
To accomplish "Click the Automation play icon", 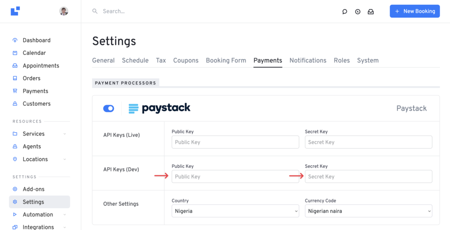I will coord(15,215).
